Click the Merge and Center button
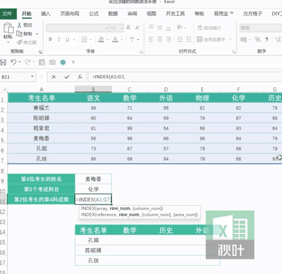Image resolution: width=282 pixels, height=274 pixels. [x=211, y=39]
